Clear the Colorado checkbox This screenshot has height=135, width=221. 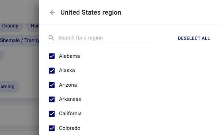click(52, 128)
